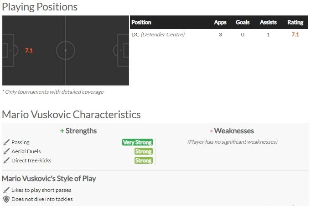Image resolution: width=316 pixels, height=206 pixels.
Task: Click the 7.1 rating in the table row
Action: tap(295, 35)
